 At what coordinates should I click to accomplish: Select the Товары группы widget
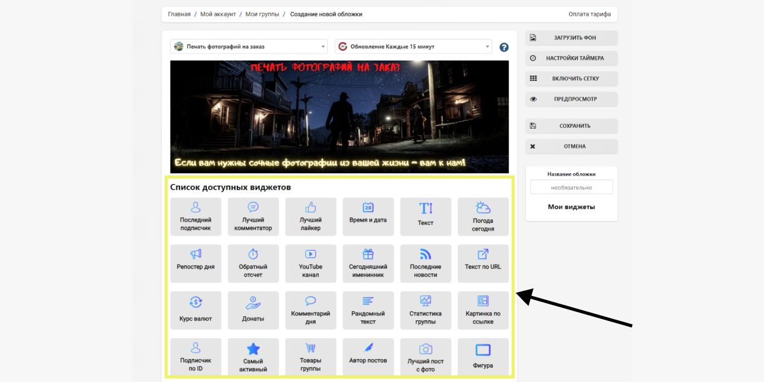[x=310, y=357]
